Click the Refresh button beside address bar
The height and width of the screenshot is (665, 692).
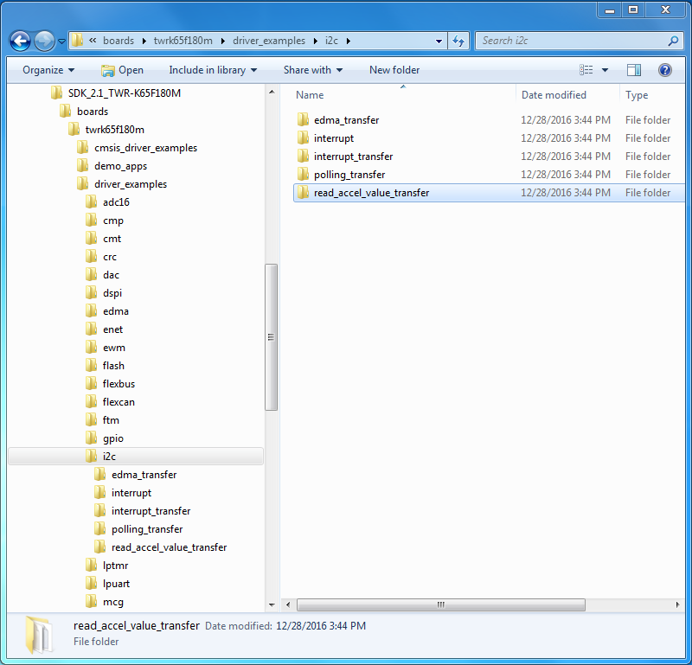coord(458,41)
